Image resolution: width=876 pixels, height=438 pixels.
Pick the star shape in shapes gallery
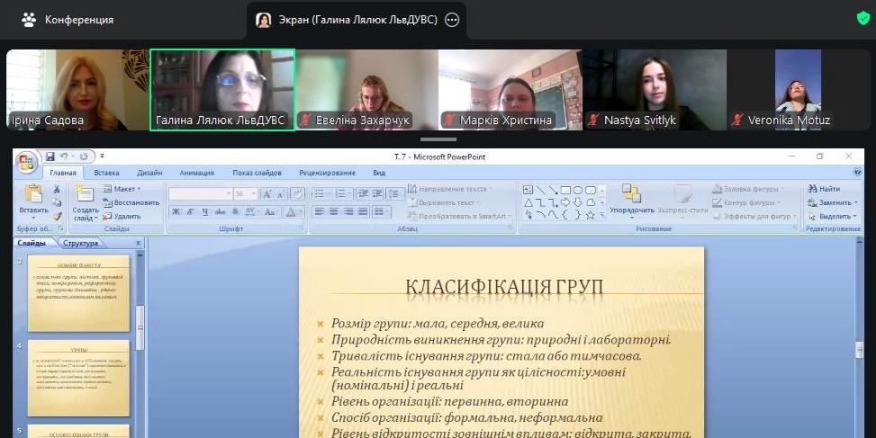coord(590,215)
